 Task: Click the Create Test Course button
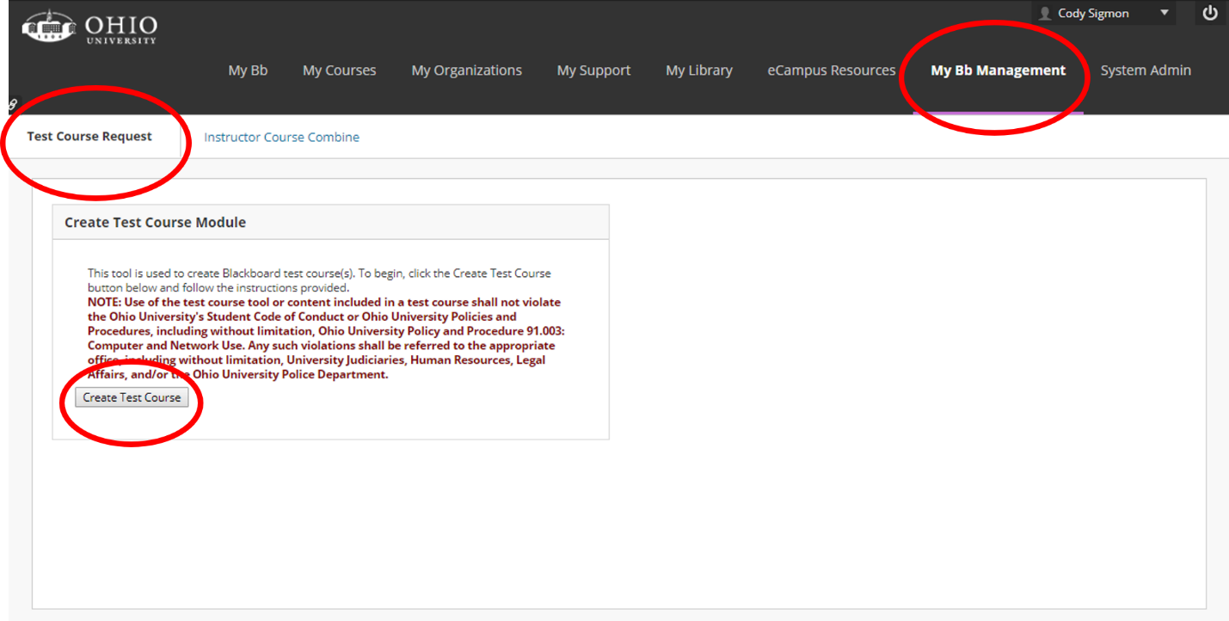(x=132, y=397)
